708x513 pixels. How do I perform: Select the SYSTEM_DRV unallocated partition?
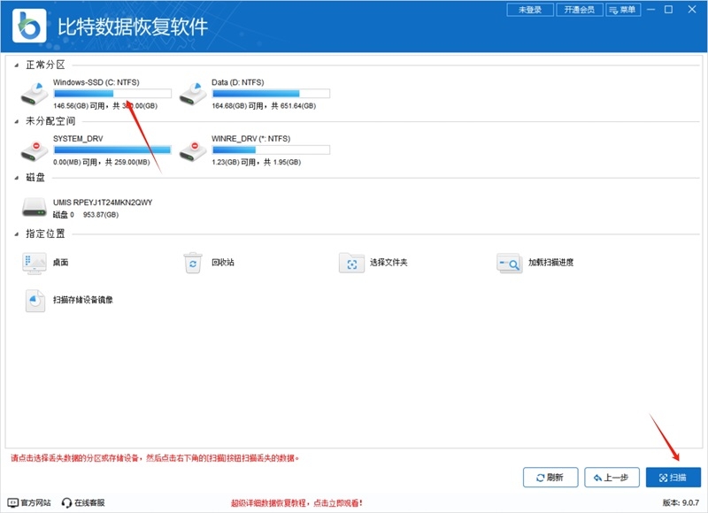pos(35,149)
